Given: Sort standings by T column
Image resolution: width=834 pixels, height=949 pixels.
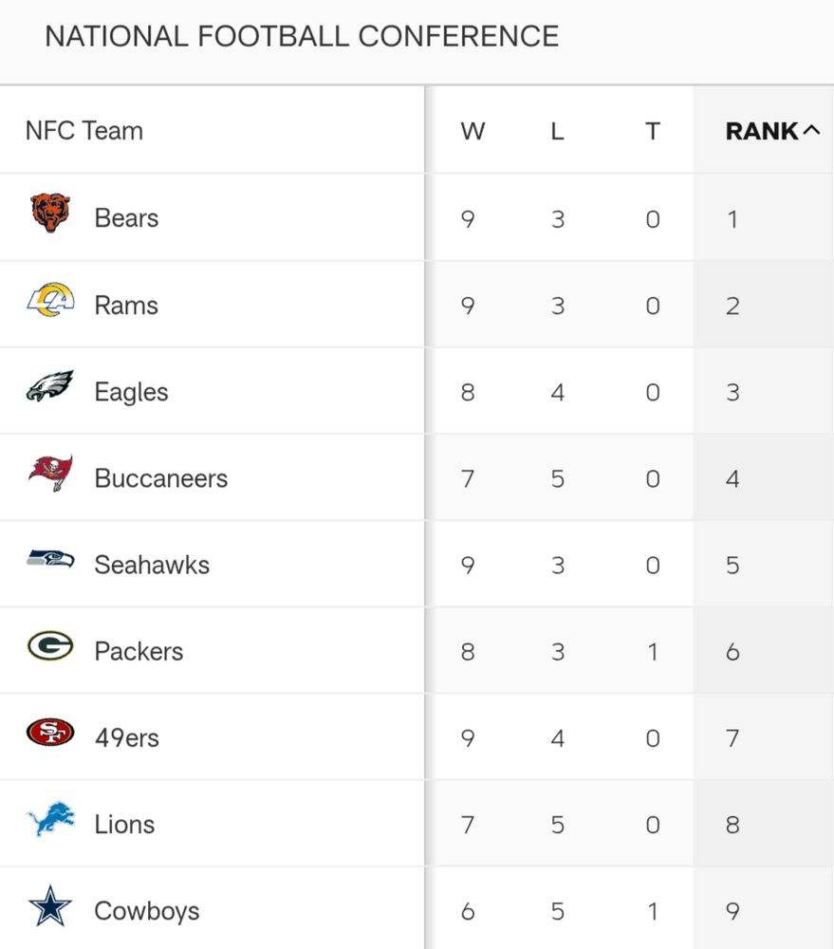Looking at the screenshot, I should [x=653, y=131].
